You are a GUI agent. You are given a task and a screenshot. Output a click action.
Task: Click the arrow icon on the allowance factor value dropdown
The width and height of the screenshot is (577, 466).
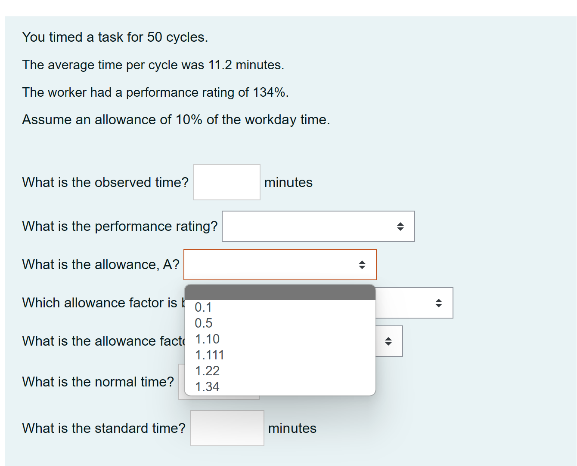(389, 341)
